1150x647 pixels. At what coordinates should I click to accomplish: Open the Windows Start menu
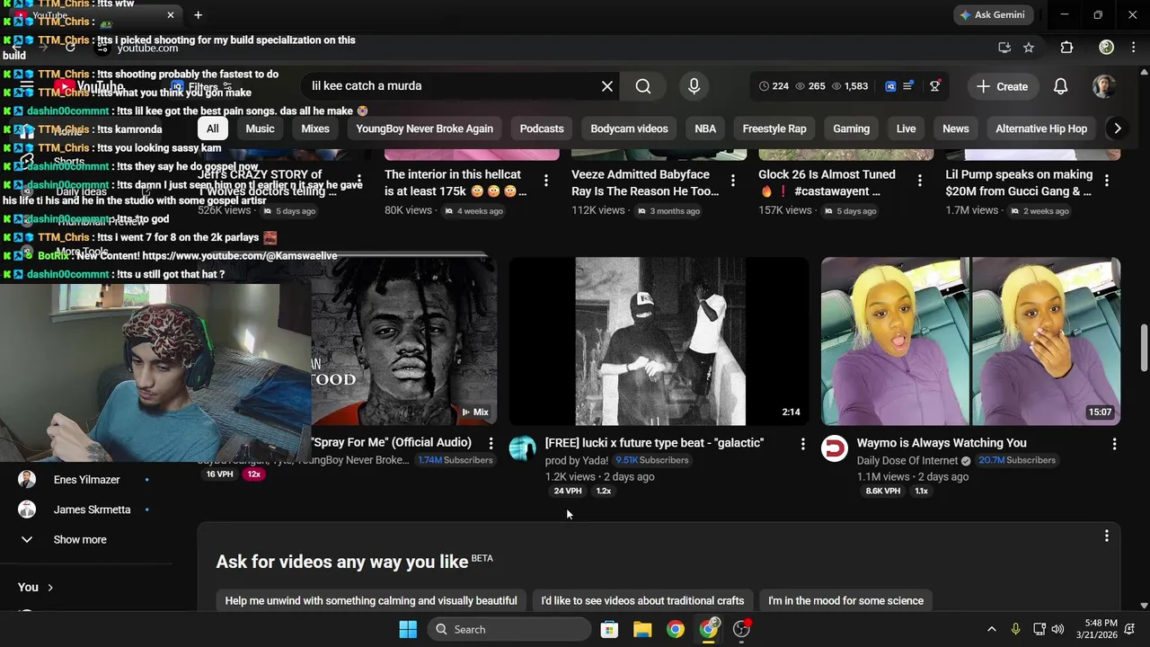point(408,629)
